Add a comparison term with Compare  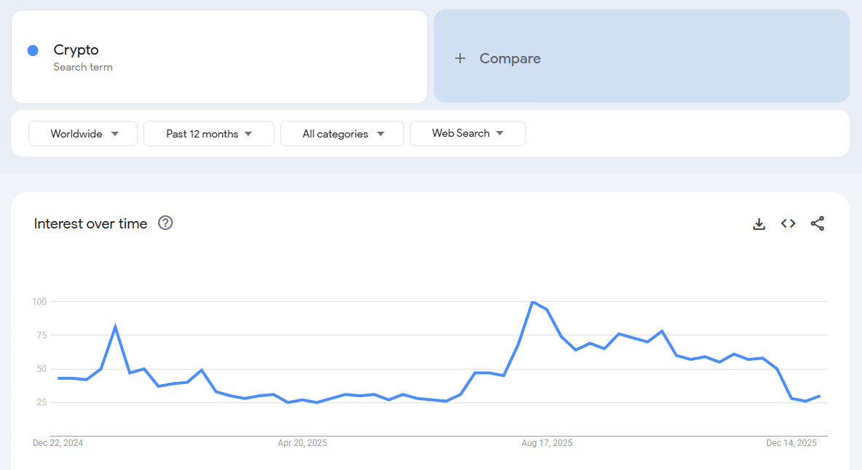click(x=497, y=58)
